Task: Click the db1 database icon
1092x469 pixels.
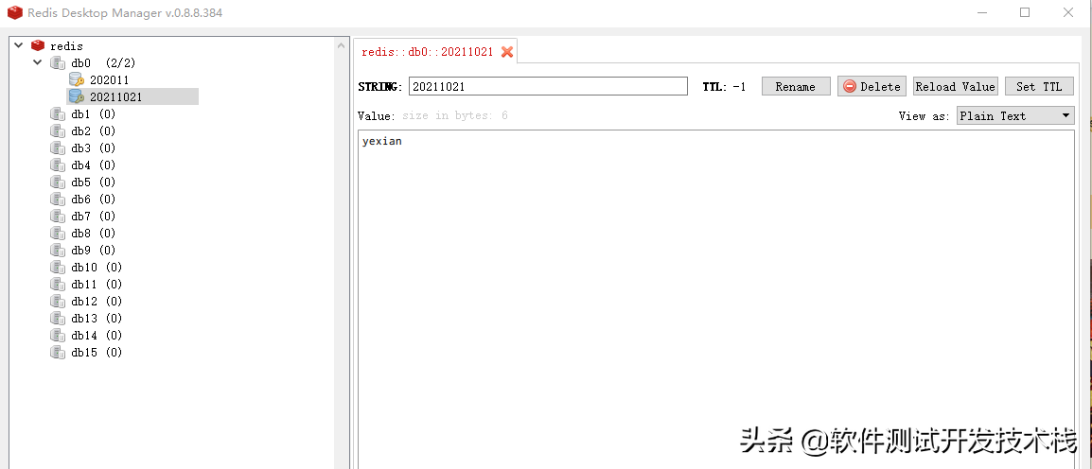Action: [x=58, y=114]
